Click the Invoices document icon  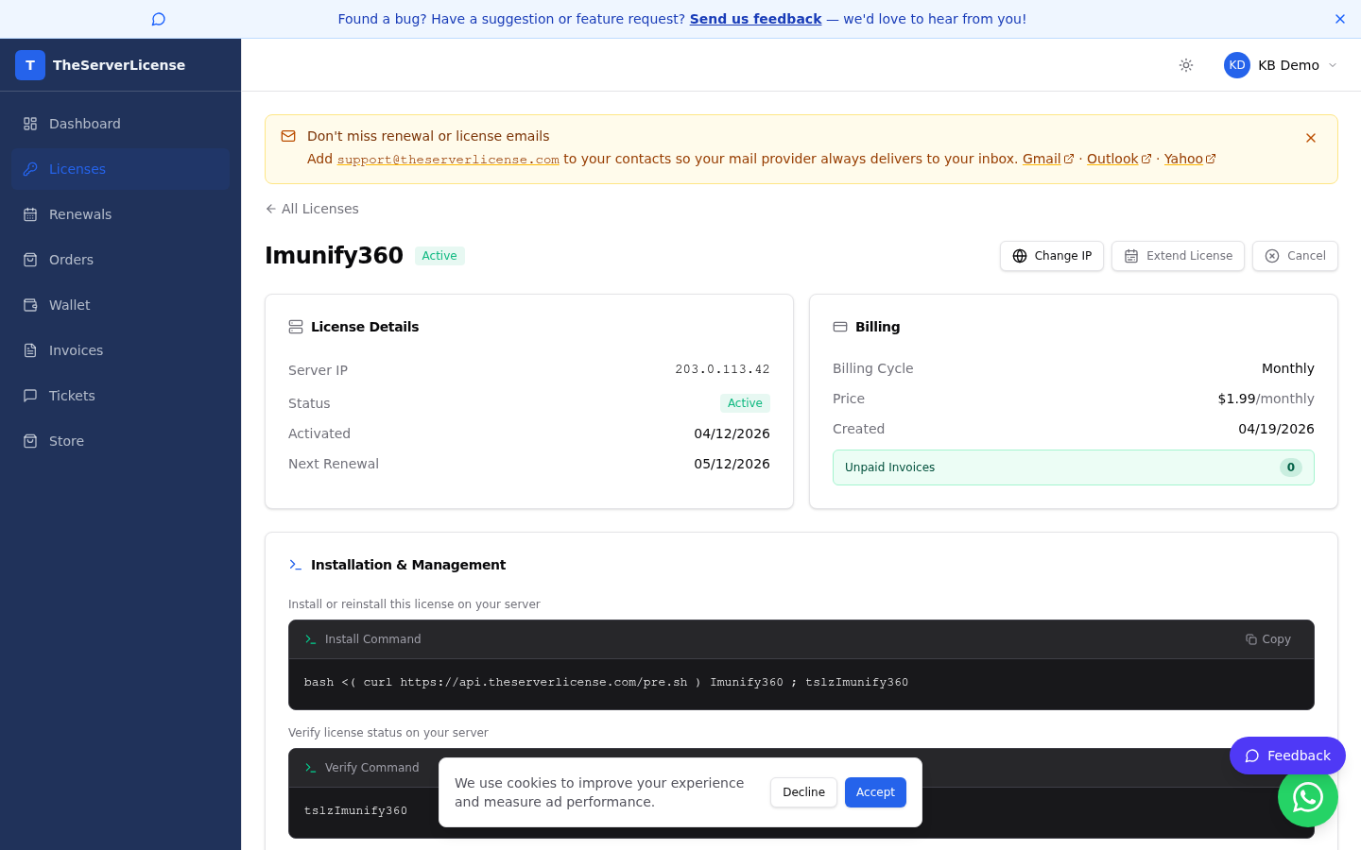click(x=30, y=350)
